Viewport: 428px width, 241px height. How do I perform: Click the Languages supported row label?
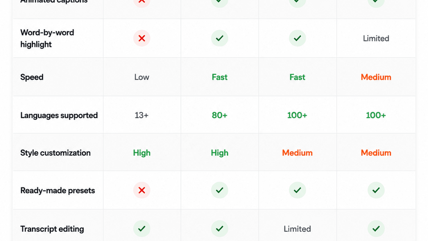coord(59,116)
